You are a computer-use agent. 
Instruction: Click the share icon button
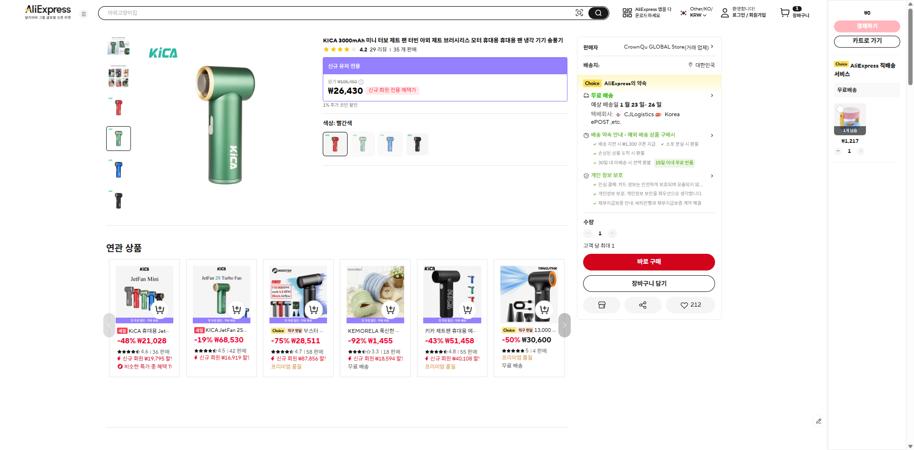coord(643,305)
